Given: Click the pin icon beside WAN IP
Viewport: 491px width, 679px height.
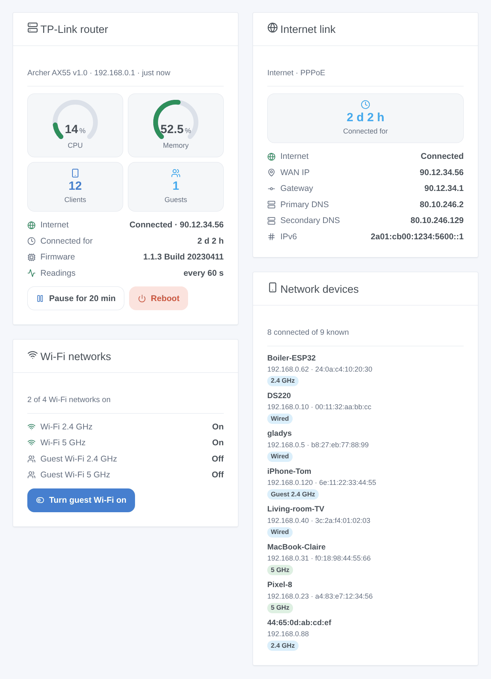Looking at the screenshot, I should pyautogui.click(x=272, y=173).
